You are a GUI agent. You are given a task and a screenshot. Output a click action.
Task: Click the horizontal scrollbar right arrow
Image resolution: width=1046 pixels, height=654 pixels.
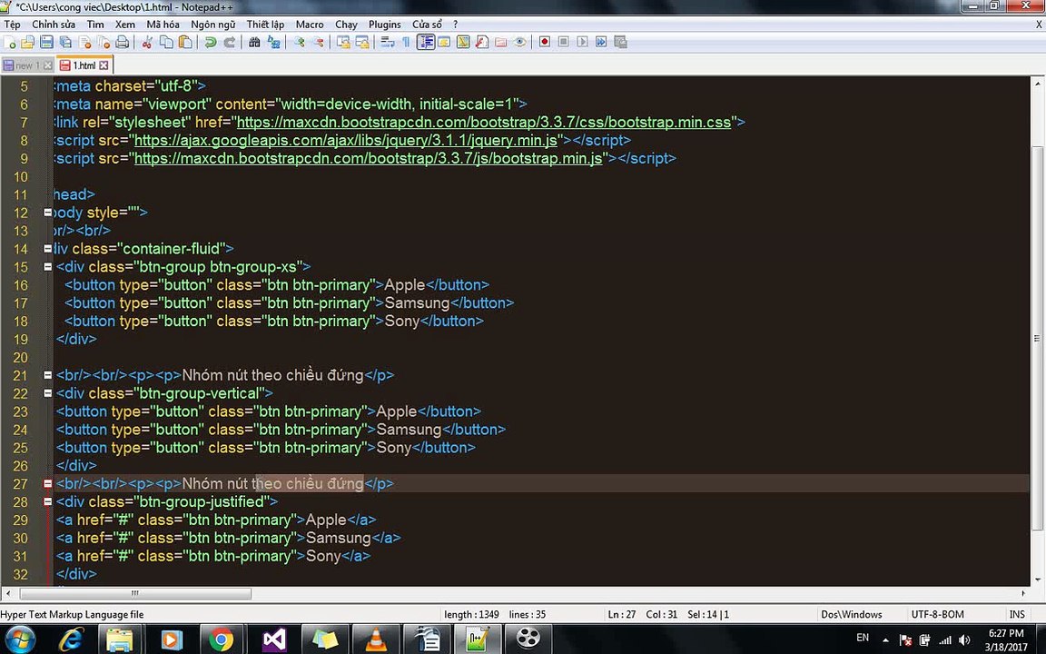pos(1024,593)
